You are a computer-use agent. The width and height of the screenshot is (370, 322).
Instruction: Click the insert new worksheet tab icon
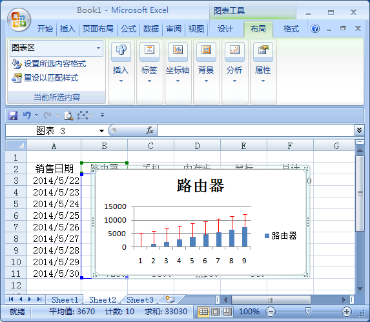[x=170, y=299]
